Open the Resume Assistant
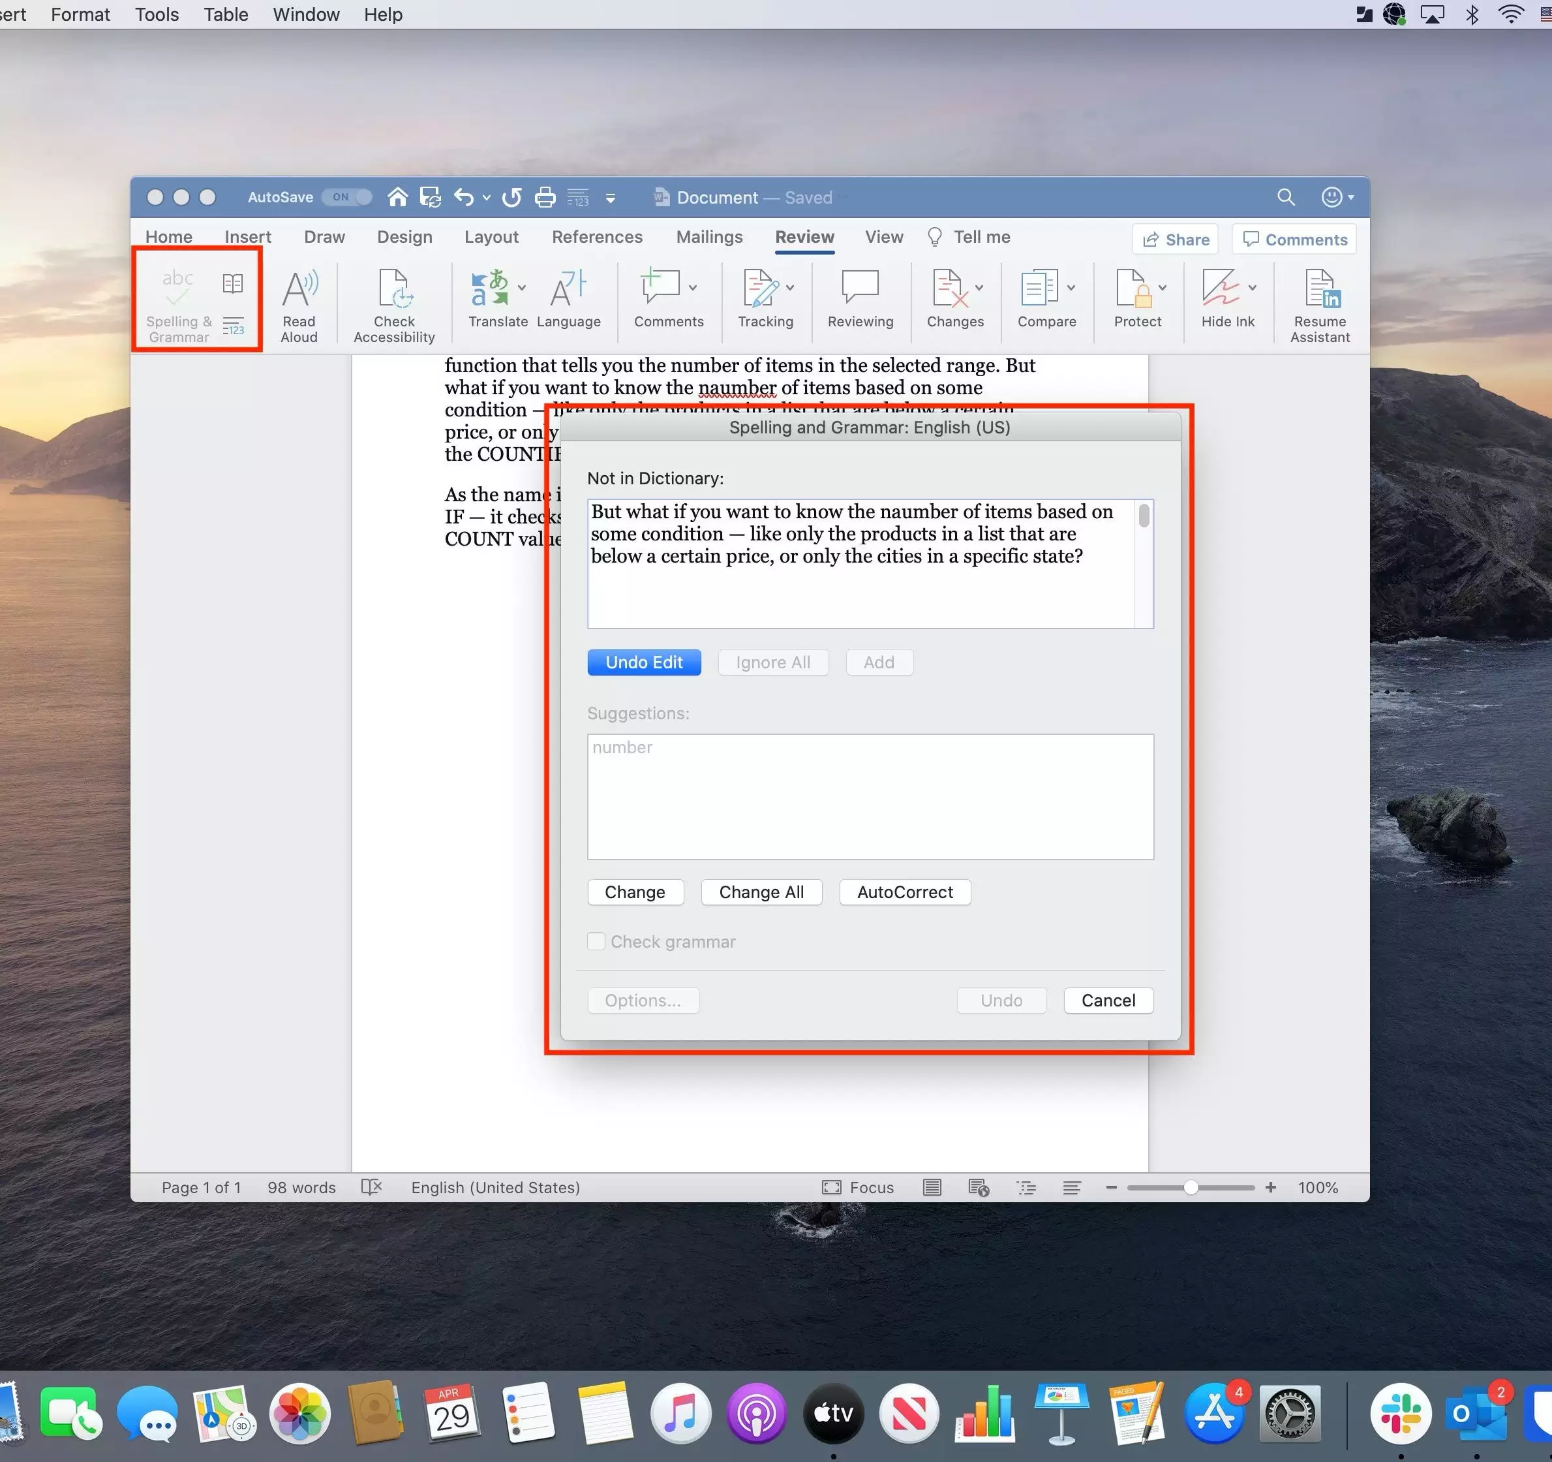 pyautogui.click(x=1319, y=305)
